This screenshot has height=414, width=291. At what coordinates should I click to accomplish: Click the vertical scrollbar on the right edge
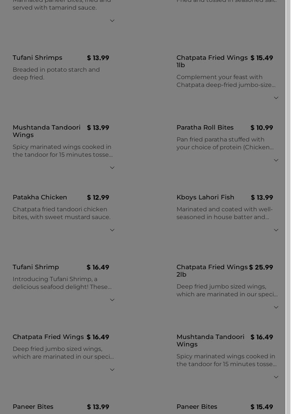288,186
